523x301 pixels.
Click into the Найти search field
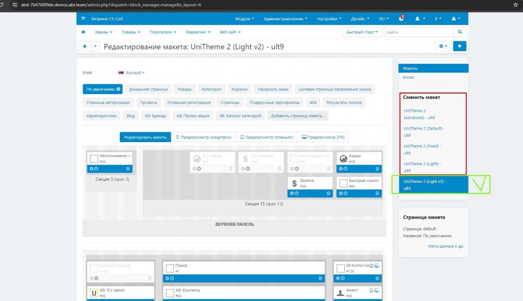[418, 32]
